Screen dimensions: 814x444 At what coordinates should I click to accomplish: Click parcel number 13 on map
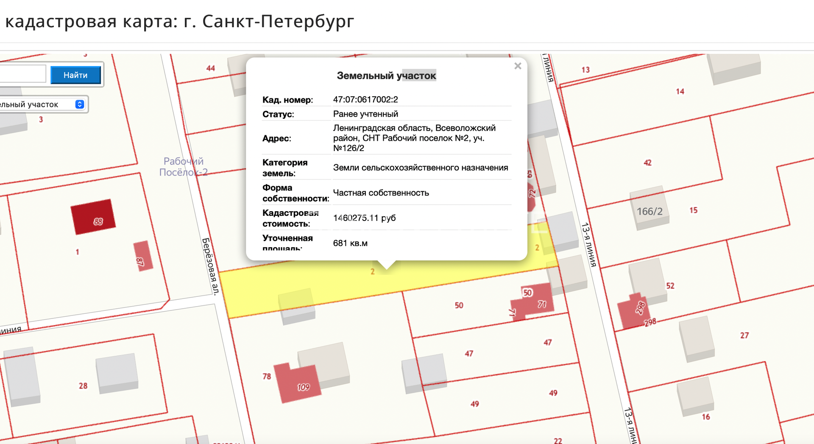585,70
